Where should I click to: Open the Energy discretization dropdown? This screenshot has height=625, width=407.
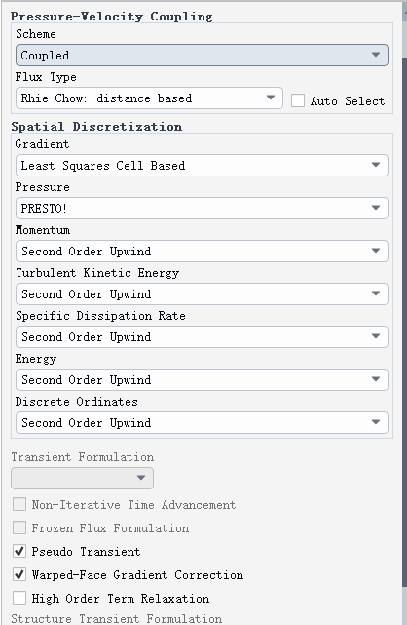pyautogui.click(x=202, y=380)
